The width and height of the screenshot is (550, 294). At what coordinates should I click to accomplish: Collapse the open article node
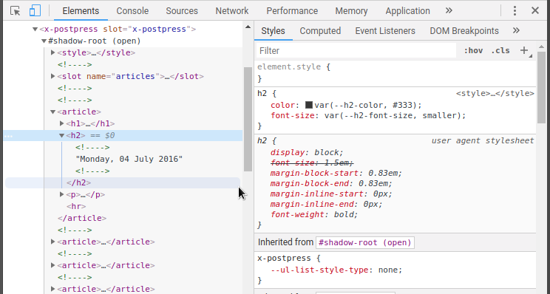[x=52, y=112]
